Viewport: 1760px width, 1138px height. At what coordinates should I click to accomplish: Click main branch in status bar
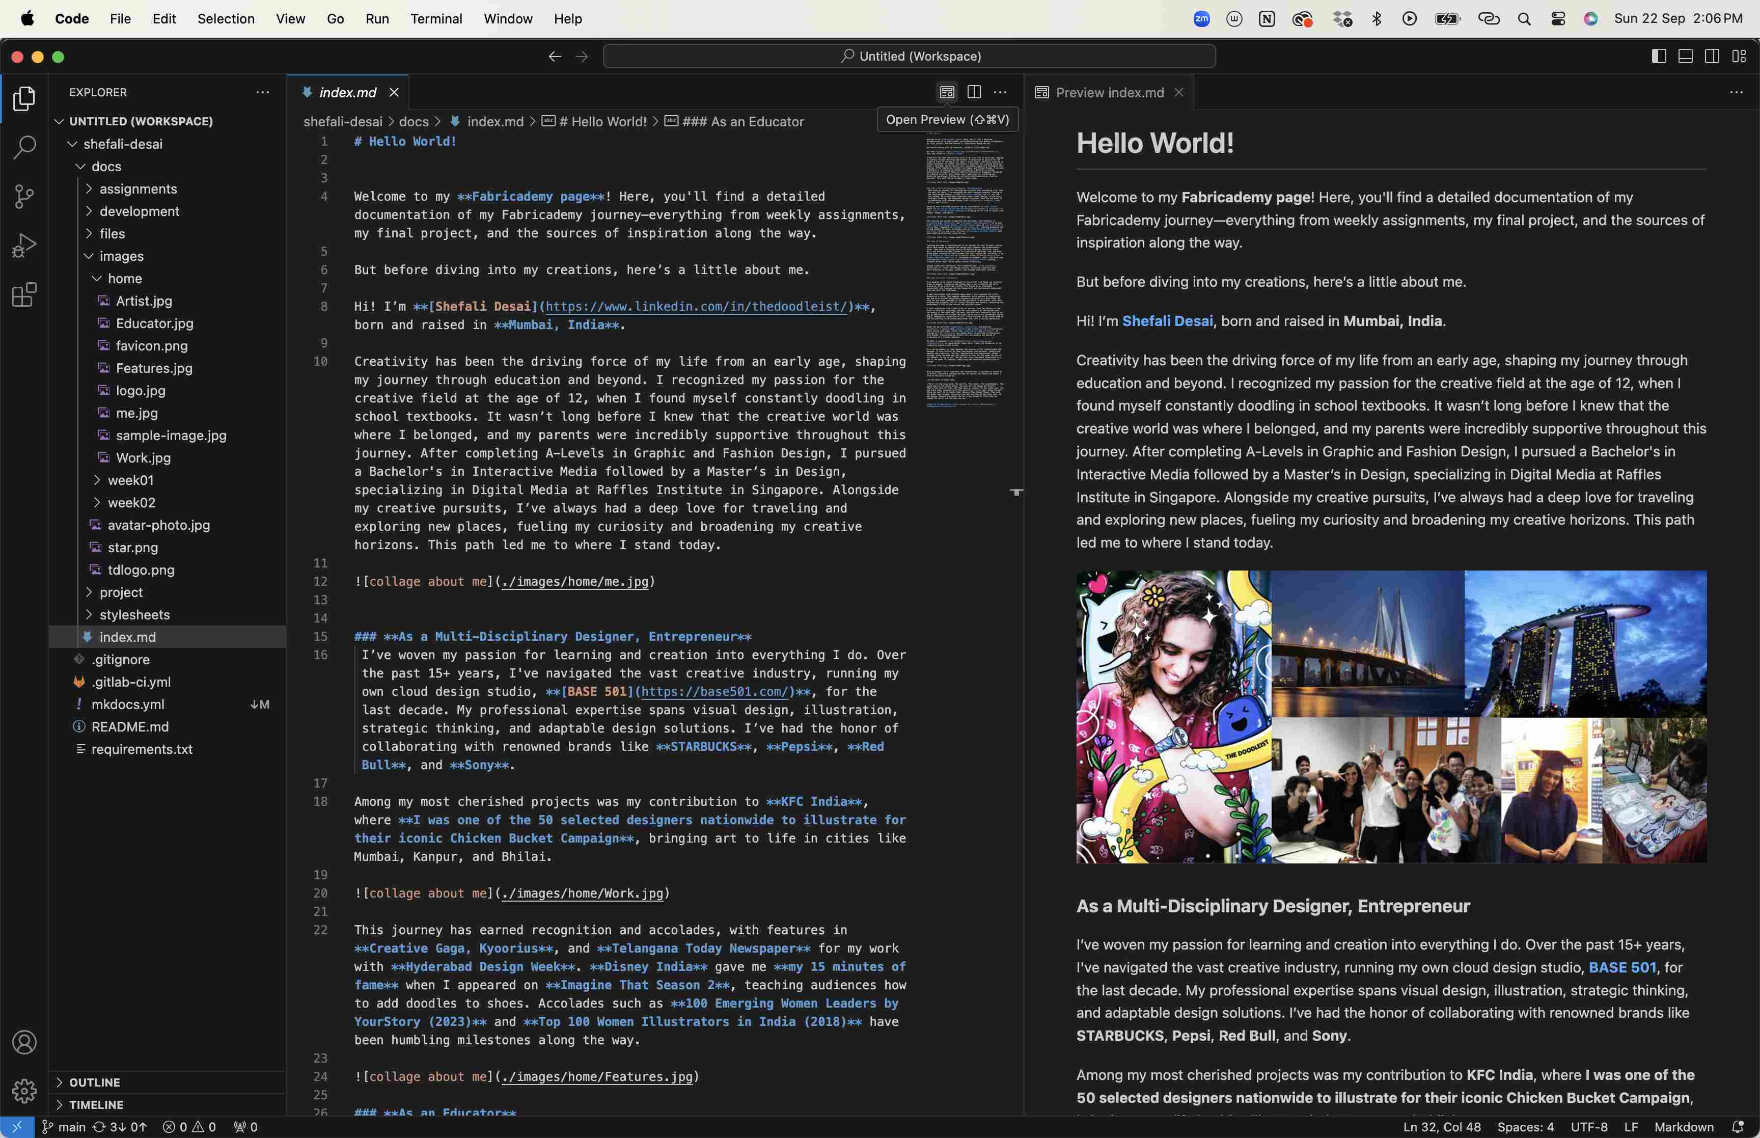64,1127
